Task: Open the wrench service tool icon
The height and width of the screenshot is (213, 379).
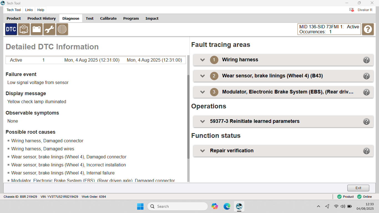Action: click(x=49, y=29)
